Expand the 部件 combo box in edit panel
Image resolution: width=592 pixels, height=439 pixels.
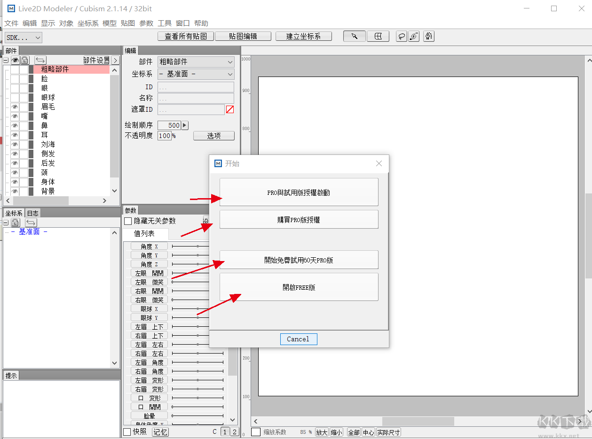(x=196, y=62)
